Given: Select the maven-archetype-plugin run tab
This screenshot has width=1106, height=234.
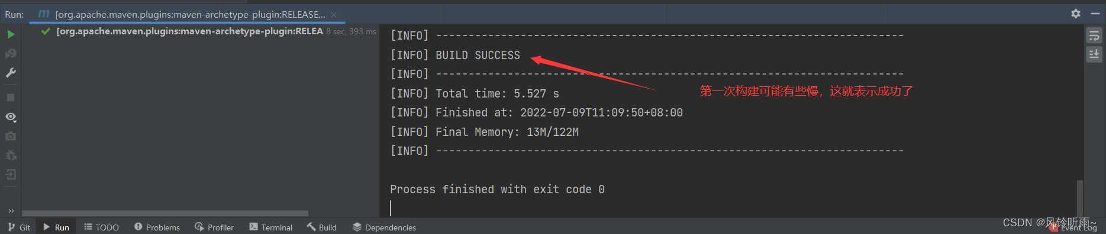Looking at the screenshot, I should point(188,14).
